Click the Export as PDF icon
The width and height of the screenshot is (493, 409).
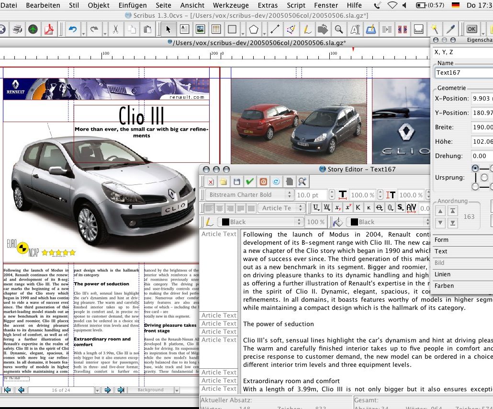tap(49, 29)
